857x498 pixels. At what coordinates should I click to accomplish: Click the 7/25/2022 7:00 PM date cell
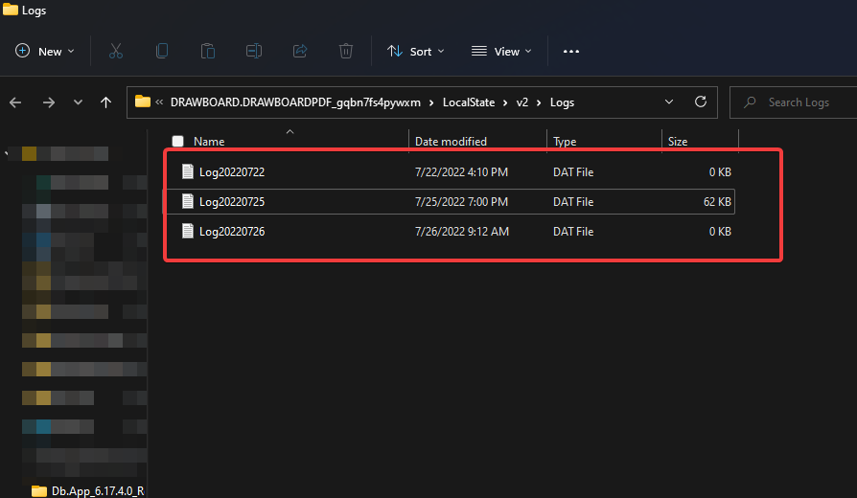pos(461,201)
